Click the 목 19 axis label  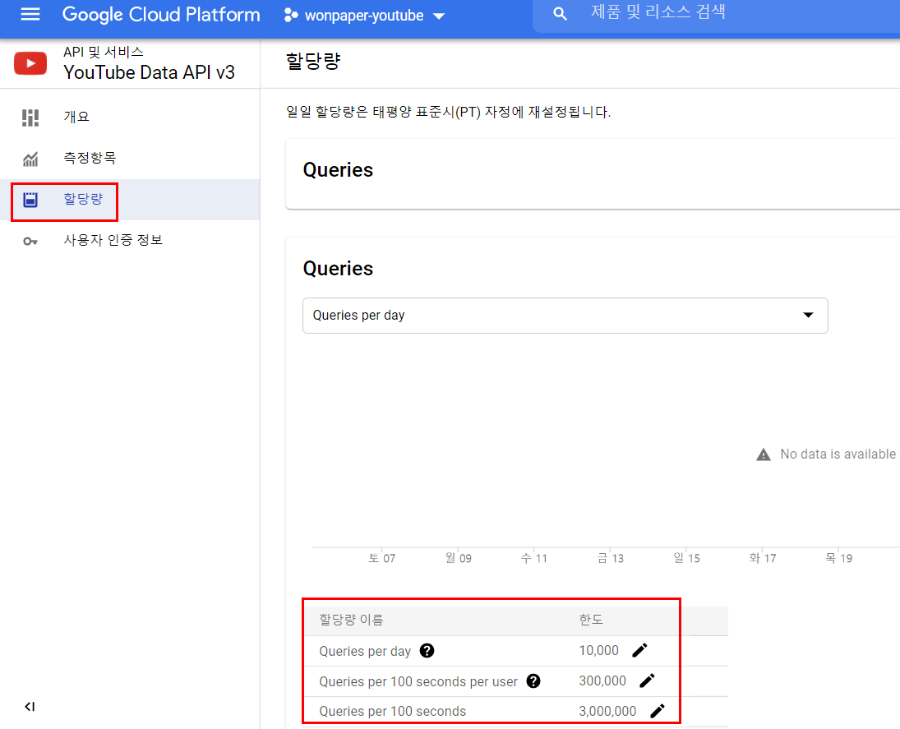coord(838,558)
